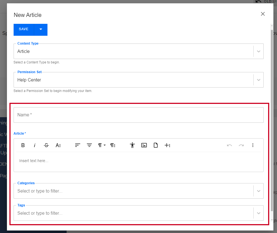Undo the last editor action
Image resolution: width=277 pixels, height=233 pixels.
[230, 145]
